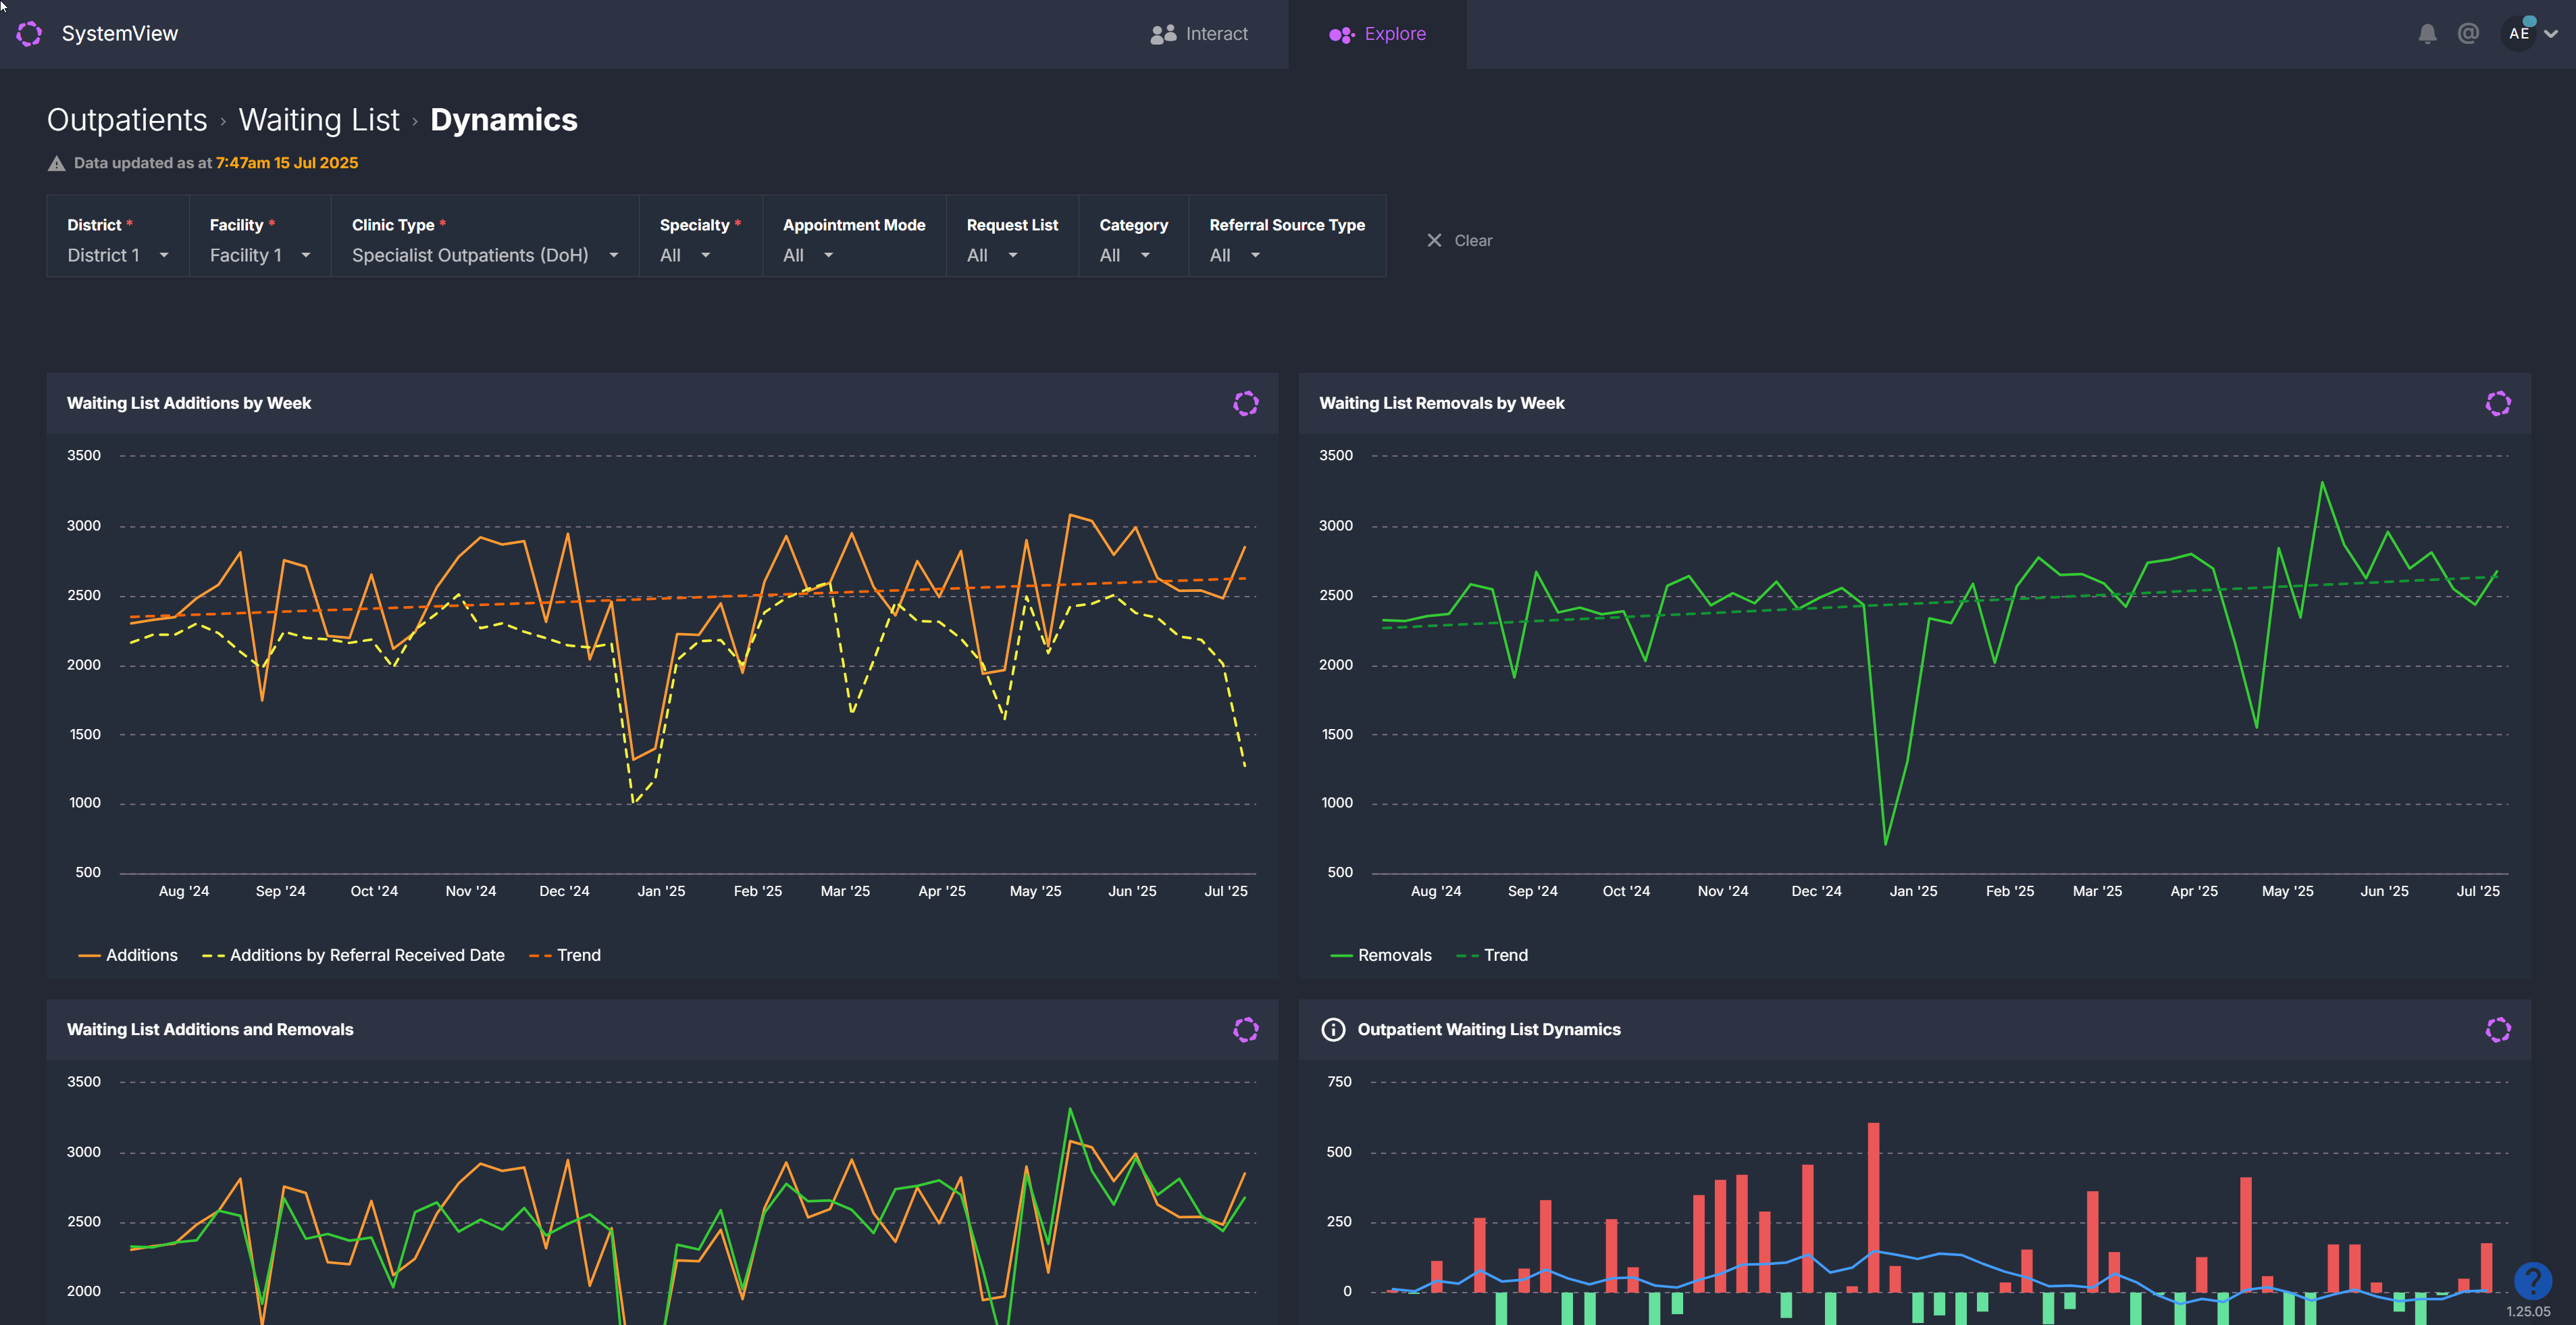Toggle Trend legend in Removals chart
The width and height of the screenshot is (2576, 1325).
1492,955
